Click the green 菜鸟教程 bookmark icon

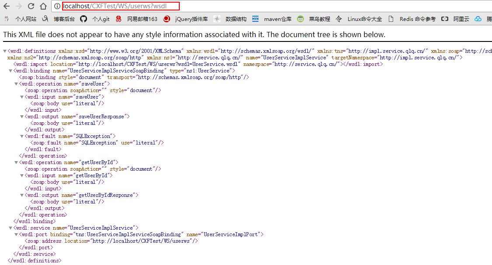click(300, 19)
